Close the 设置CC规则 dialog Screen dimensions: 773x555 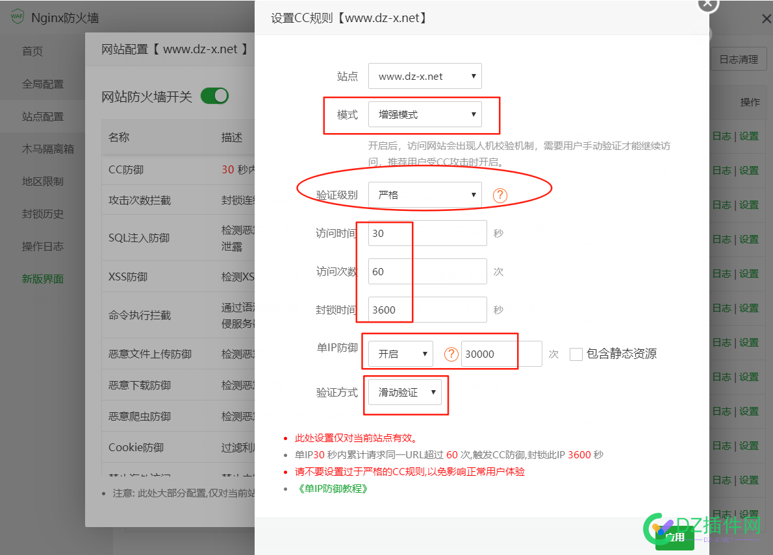[x=708, y=4]
